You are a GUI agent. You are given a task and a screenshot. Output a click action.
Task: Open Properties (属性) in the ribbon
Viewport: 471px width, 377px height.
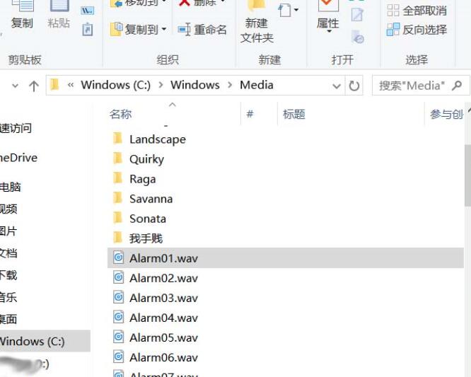pyautogui.click(x=327, y=16)
